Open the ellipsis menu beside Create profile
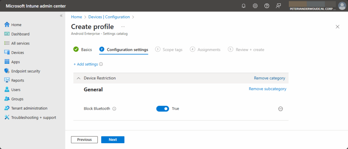 [123, 26]
